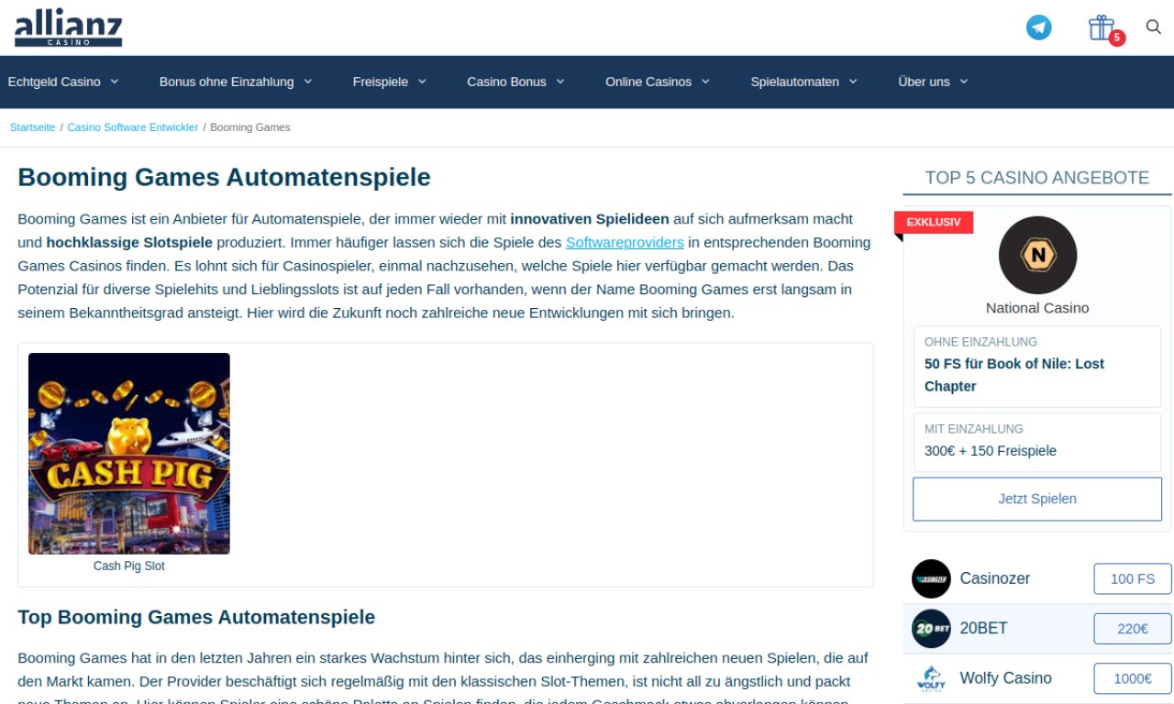Click the EXKLUSIV badge
Screen dimensions: 1174x704
pos(934,222)
